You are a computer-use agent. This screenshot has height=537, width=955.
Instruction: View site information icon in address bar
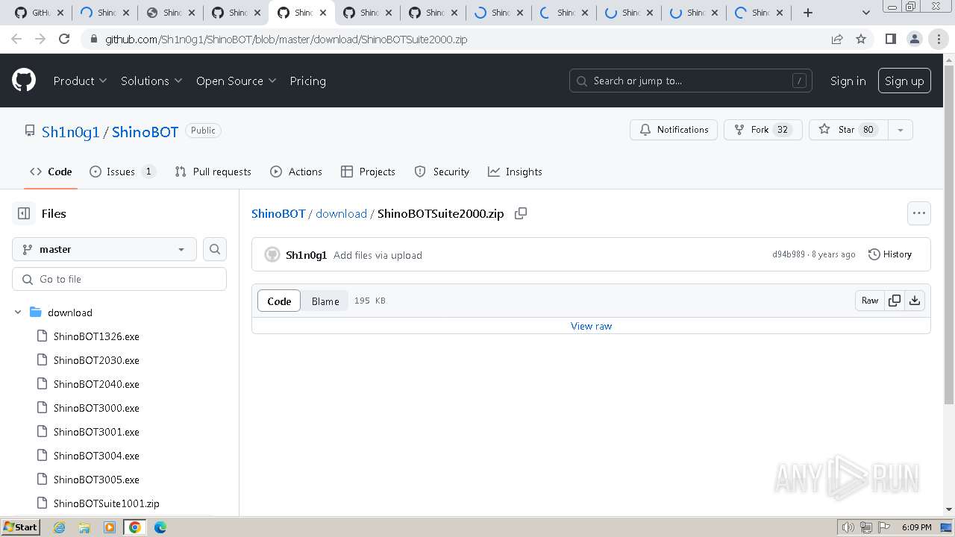(x=93, y=39)
